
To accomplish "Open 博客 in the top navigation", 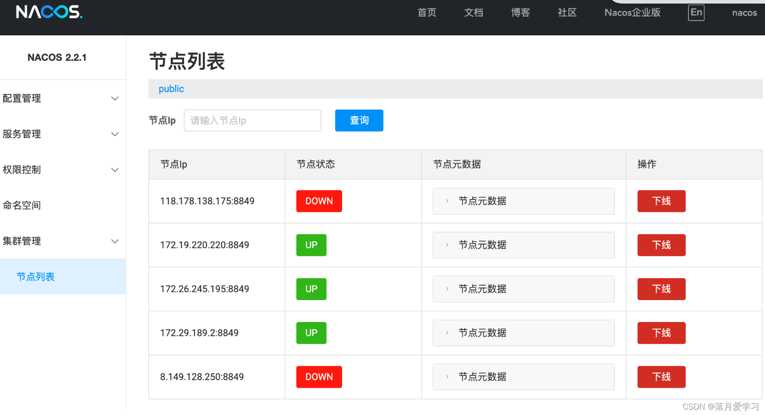I will pyautogui.click(x=520, y=13).
